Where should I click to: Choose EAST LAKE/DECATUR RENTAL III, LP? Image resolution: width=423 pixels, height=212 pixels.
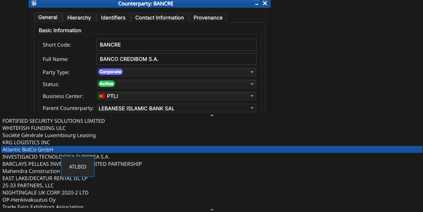pos(212,179)
